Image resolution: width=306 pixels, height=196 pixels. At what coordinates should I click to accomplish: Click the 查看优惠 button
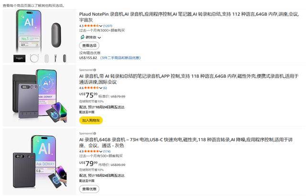[89, 188]
